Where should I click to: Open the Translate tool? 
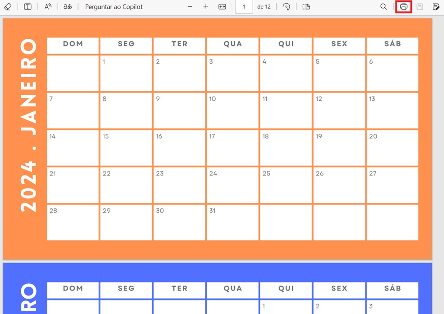[67, 7]
